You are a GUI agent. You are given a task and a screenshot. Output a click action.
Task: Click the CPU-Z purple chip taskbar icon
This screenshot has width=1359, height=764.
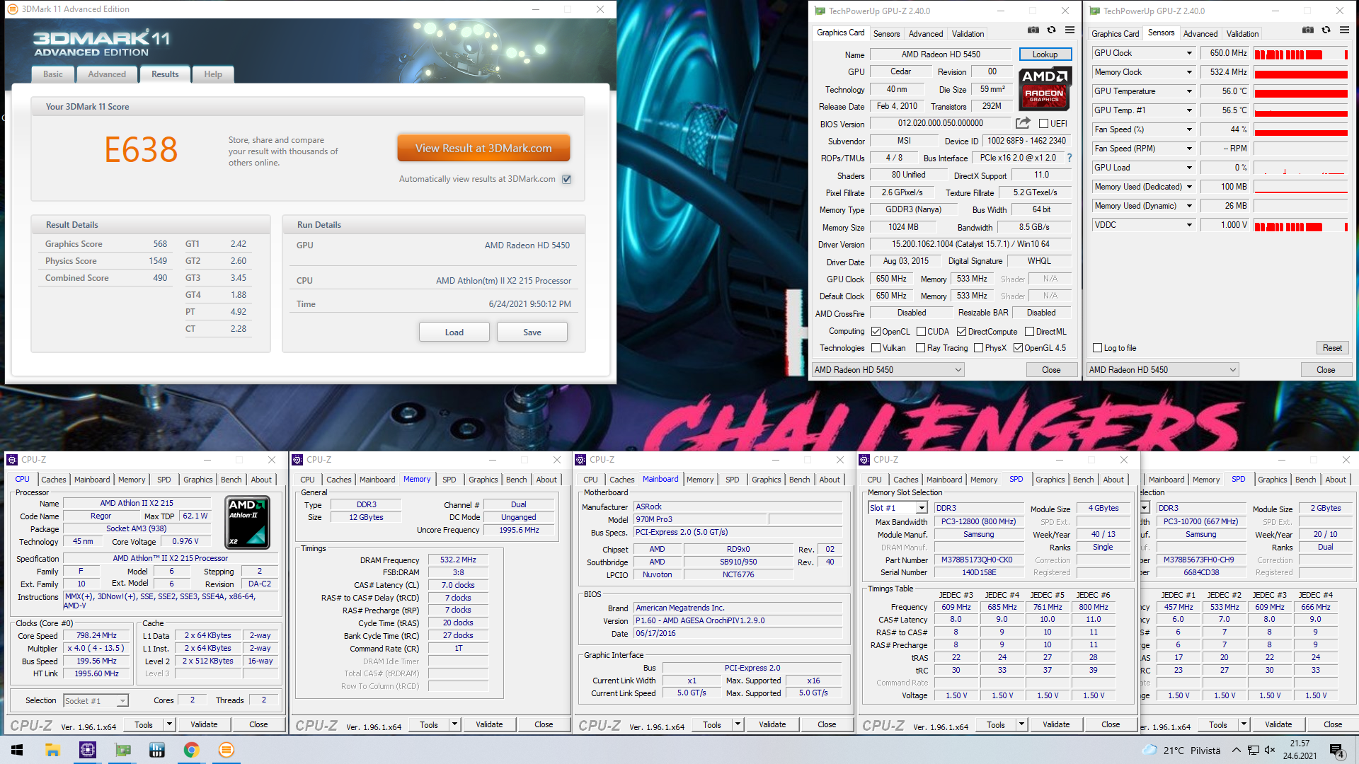coord(88,750)
